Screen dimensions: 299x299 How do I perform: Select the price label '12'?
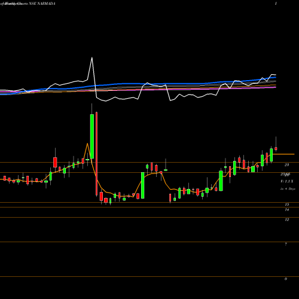(287, 219)
